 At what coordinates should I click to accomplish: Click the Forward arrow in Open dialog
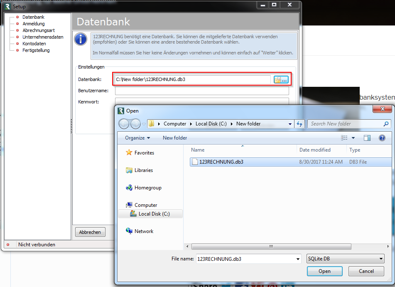pyautogui.click(x=135, y=124)
